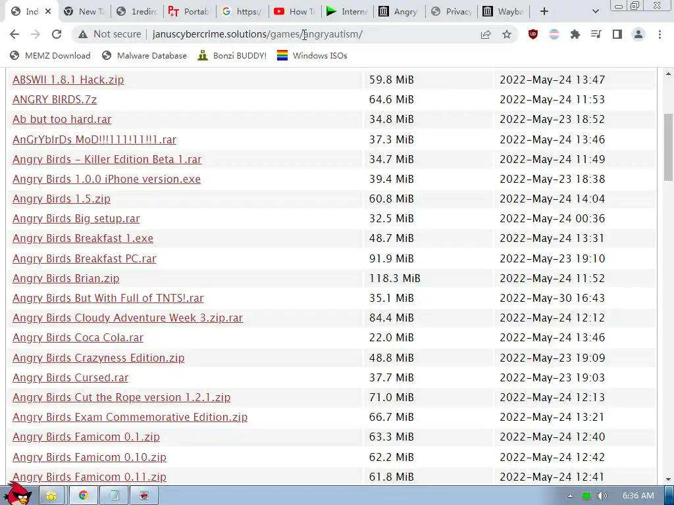Download Angry Birds Big setup.rar

(x=76, y=218)
